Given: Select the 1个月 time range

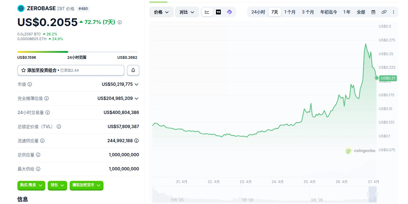Looking at the screenshot, I should 290,12.
